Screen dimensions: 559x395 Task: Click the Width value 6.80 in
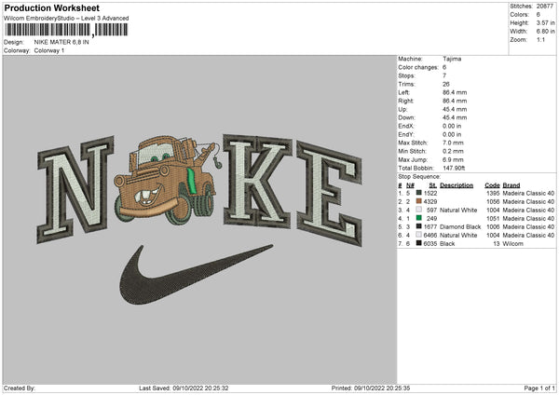coord(545,32)
